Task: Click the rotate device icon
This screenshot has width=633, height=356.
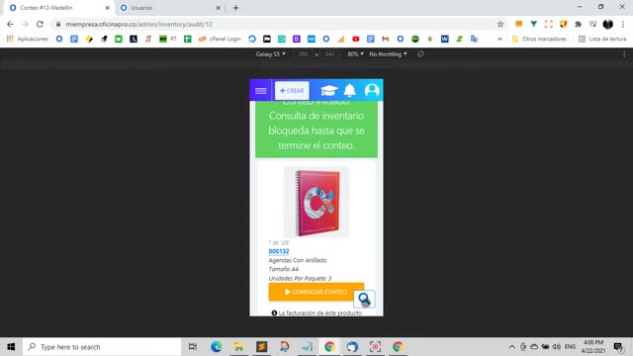Action: (420, 54)
